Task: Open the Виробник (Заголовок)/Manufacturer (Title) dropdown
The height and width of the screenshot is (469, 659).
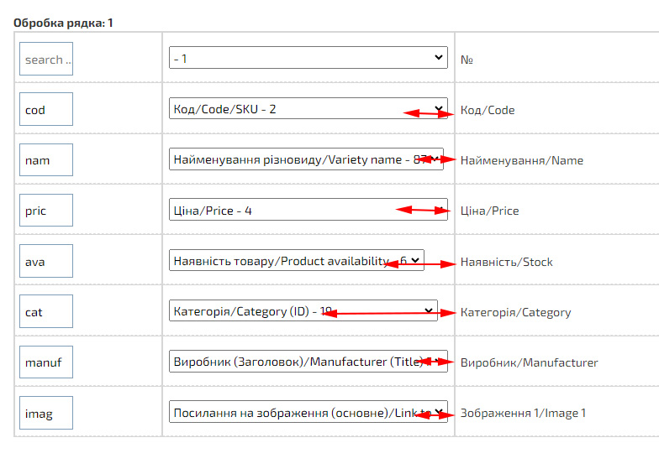Action: tap(308, 362)
